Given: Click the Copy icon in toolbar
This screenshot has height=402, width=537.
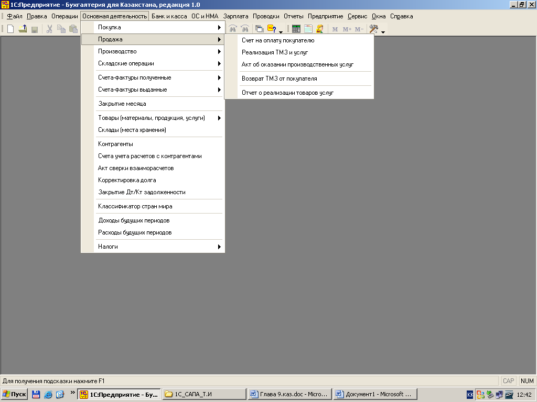Looking at the screenshot, I should point(61,29).
